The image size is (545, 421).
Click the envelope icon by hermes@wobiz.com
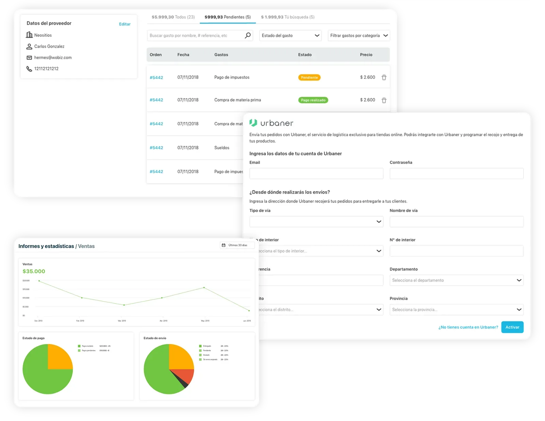click(x=29, y=58)
